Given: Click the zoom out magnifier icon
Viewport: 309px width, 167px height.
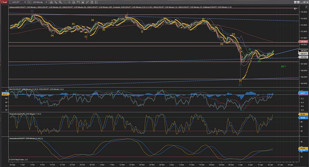Looking at the screenshot, I should pos(65,2).
